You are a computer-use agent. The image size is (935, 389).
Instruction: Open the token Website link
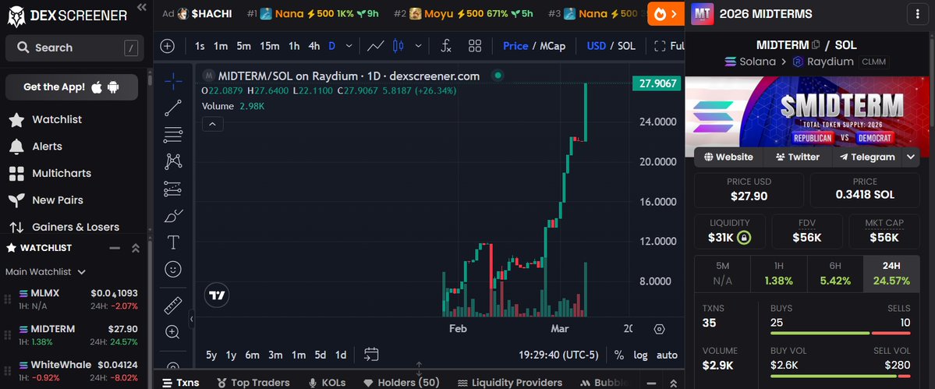(x=728, y=157)
